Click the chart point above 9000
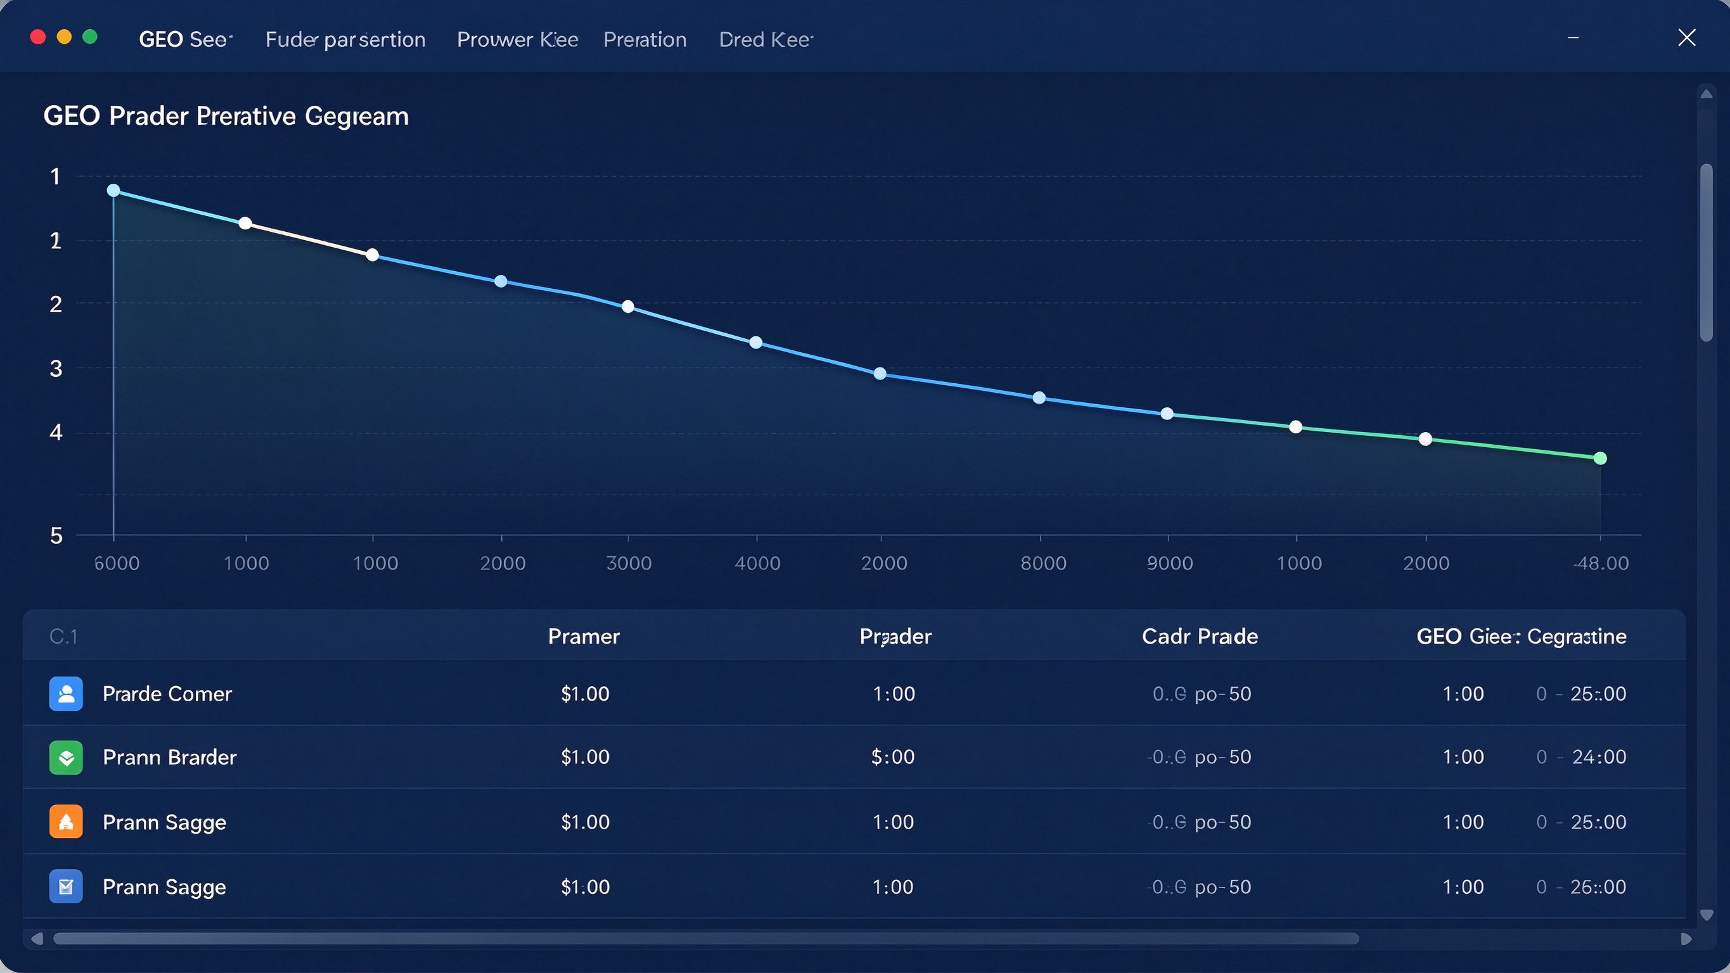 click(1167, 414)
